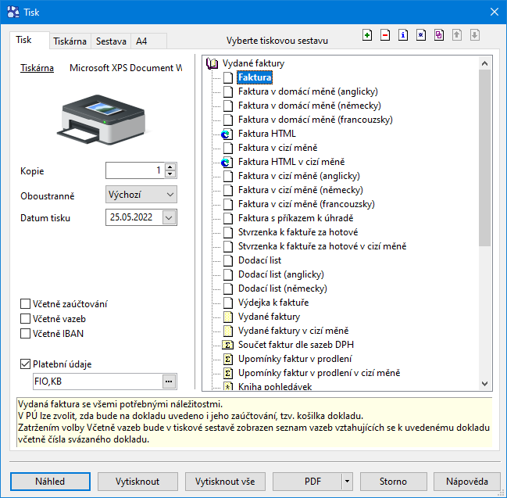The image size is (507, 498).
Task: Enable the Včetně zaúčtování checkbox
Action: coord(25,304)
